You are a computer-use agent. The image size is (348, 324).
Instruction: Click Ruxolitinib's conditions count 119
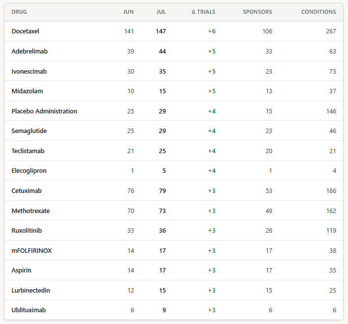[x=331, y=231]
